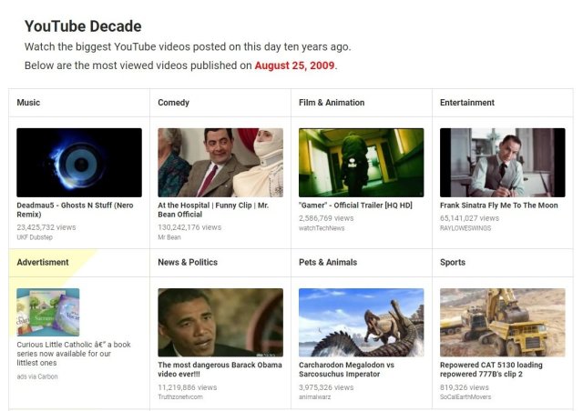Viewport: 583px width, 411px height.
Task: Open the Megalodon vs Sarcosuchus thumbnail
Action: pyautogui.click(x=362, y=323)
